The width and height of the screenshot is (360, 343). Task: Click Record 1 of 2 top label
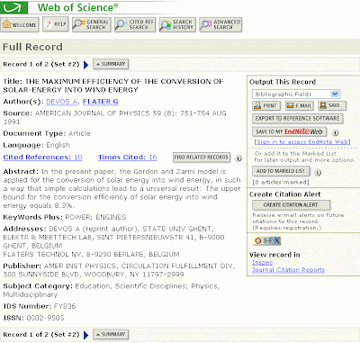click(41, 64)
